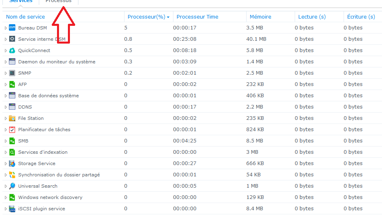The height and width of the screenshot is (224, 382).
Task: Click the Universal Search magnifier icon
Action: (12, 186)
